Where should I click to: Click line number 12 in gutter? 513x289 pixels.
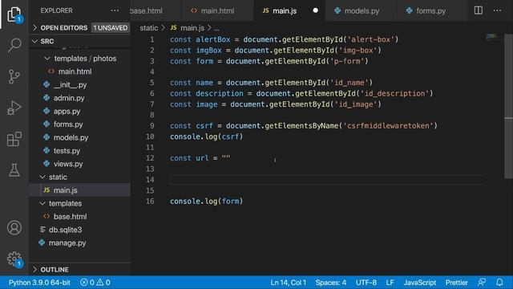click(150, 158)
